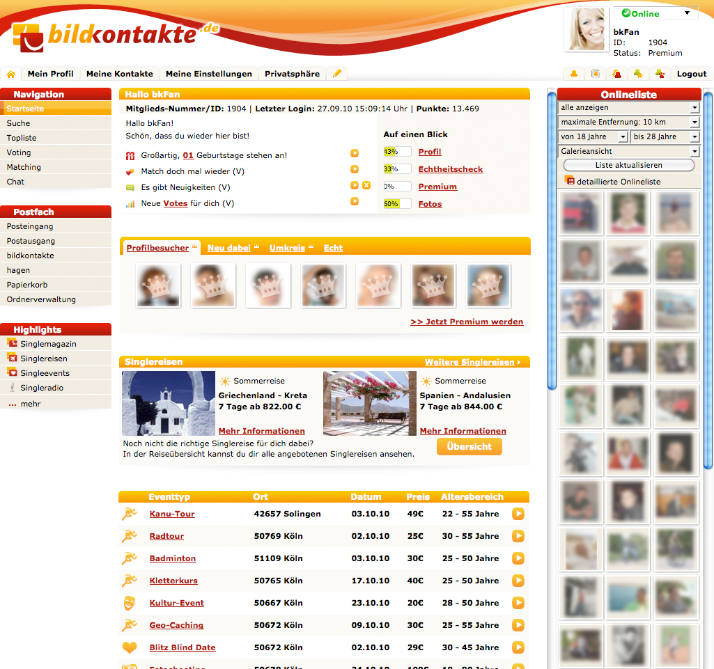Open the Meine Kontakte menu
This screenshot has height=669, width=714.
[x=120, y=74]
